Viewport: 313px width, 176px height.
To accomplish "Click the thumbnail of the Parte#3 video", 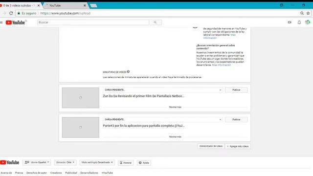I will click(80, 127).
